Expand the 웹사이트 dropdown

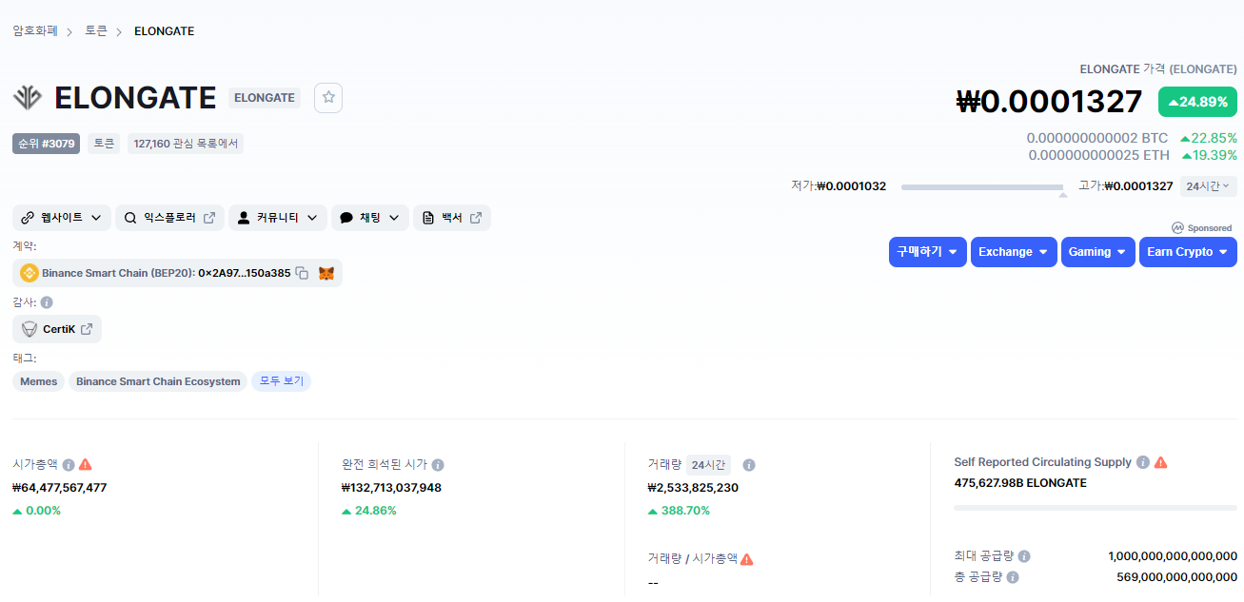pos(62,218)
